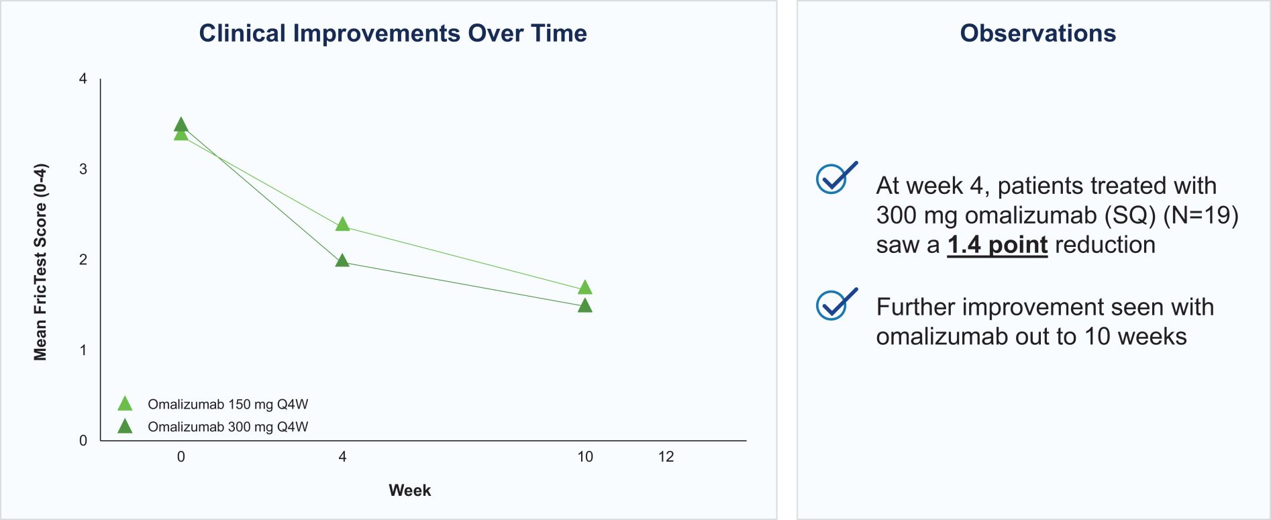Click the underlined '1.4 point' text
This screenshot has height=520, width=1271.
(x=997, y=245)
